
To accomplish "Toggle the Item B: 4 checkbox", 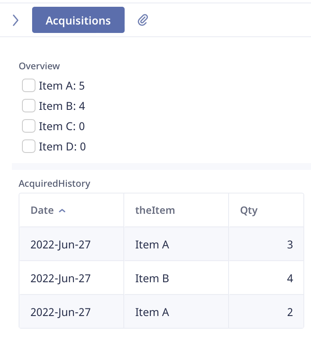I will [29, 106].
